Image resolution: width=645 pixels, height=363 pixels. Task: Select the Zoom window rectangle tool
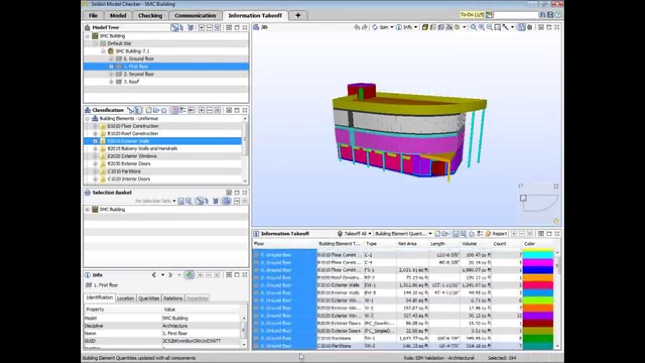[497, 27]
